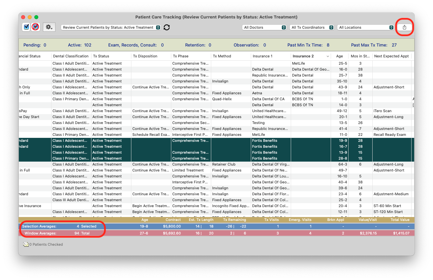Open the gear settings menu
433x280 pixels.
point(49,27)
